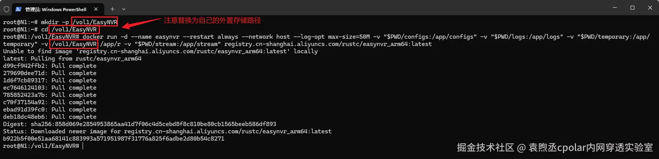Click the Digest sha256 output line
659x159 pixels.
coord(139,124)
